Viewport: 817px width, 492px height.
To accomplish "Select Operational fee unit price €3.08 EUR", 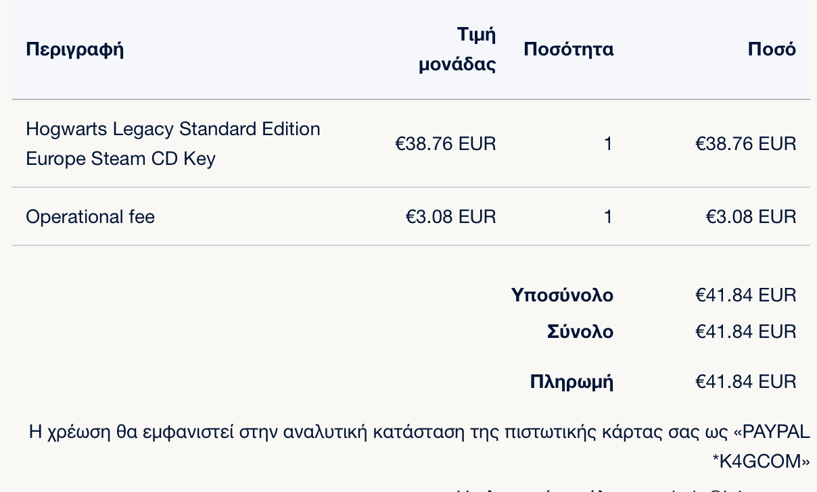I will 450,216.
